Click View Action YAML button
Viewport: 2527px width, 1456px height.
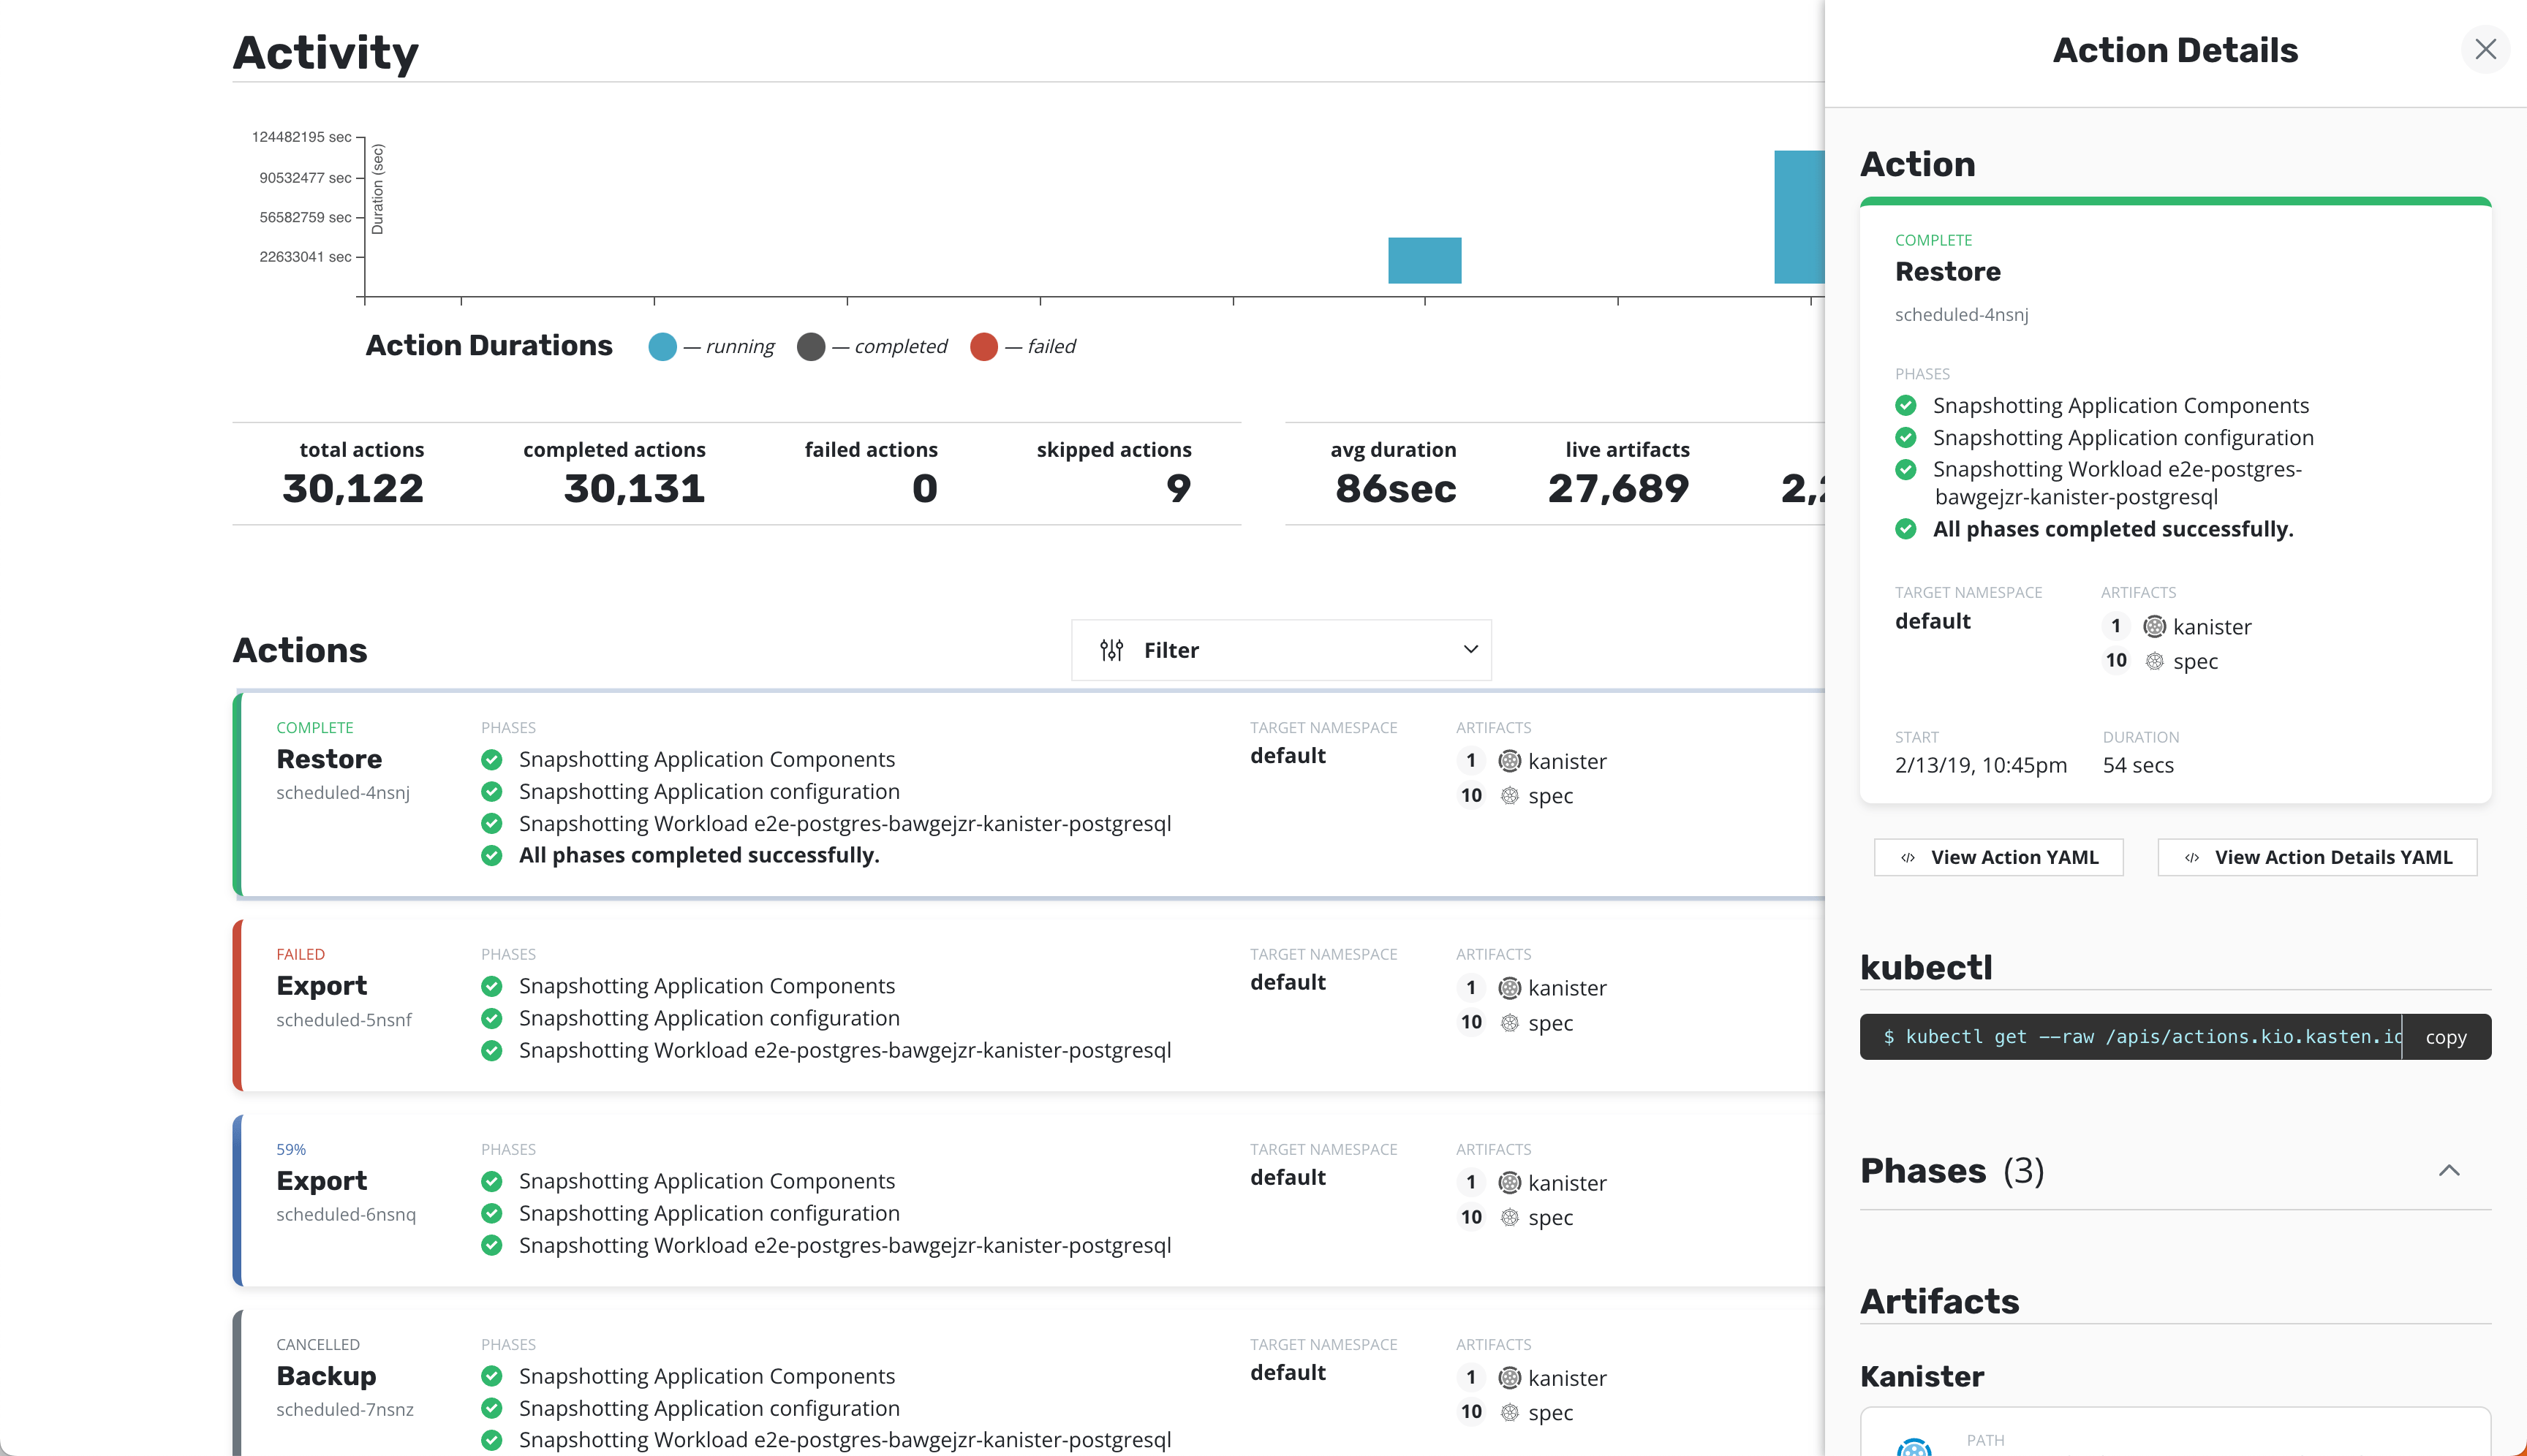(1998, 857)
